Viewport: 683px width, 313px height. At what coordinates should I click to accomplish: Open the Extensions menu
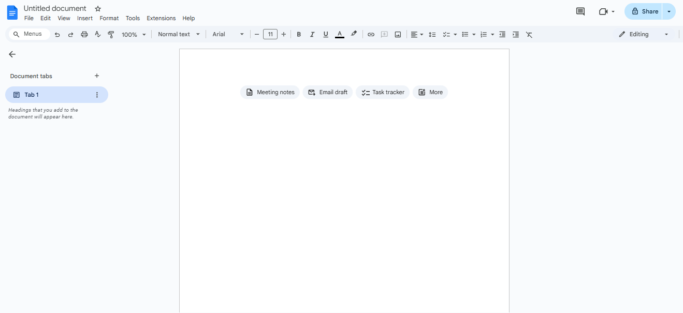click(x=161, y=18)
